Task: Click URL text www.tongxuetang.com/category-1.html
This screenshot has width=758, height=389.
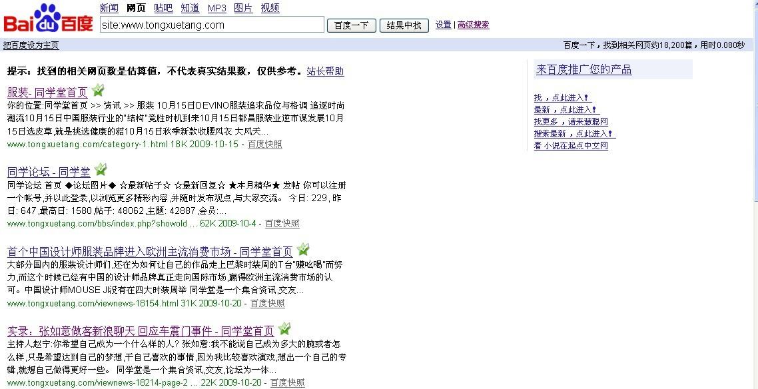Action: (x=87, y=144)
